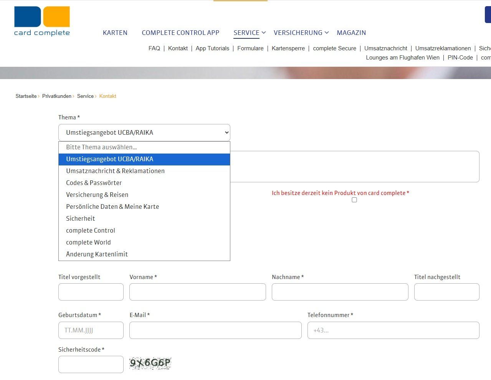
Task: Select 'Änderung Kartenlimit' option
Action: click(x=97, y=254)
